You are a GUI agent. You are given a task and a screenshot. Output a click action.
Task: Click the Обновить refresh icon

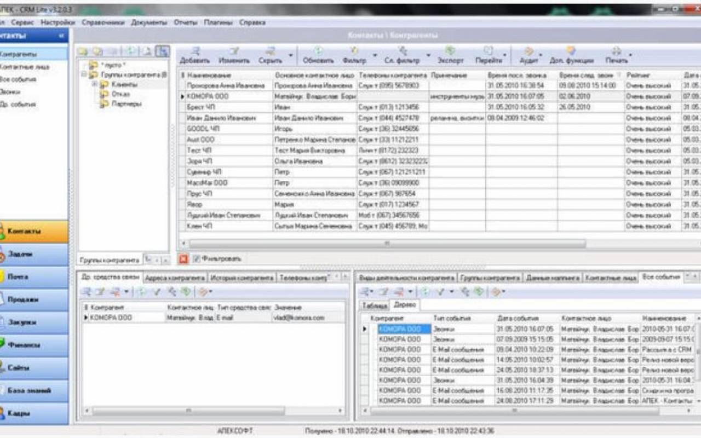[318, 51]
